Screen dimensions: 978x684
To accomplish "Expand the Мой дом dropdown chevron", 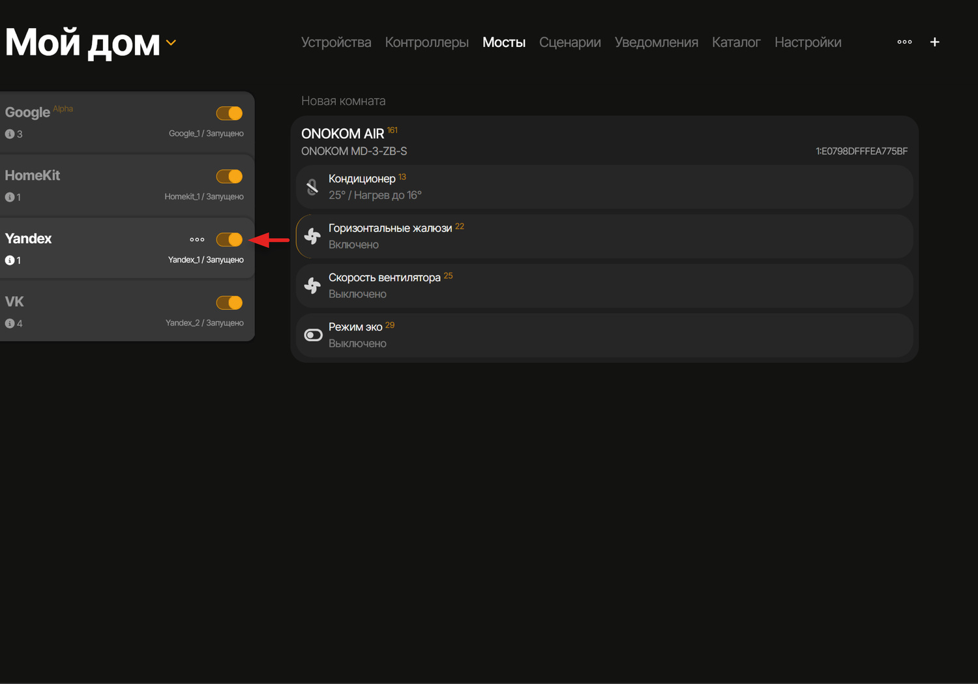I will tap(171, 43).
